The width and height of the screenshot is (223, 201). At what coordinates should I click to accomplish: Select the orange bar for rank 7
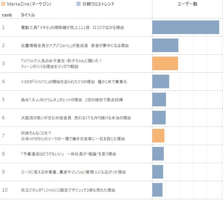click(x=158, y=136)
